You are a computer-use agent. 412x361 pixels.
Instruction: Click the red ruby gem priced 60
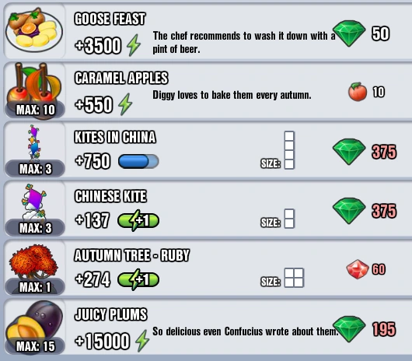click(358, 269)
